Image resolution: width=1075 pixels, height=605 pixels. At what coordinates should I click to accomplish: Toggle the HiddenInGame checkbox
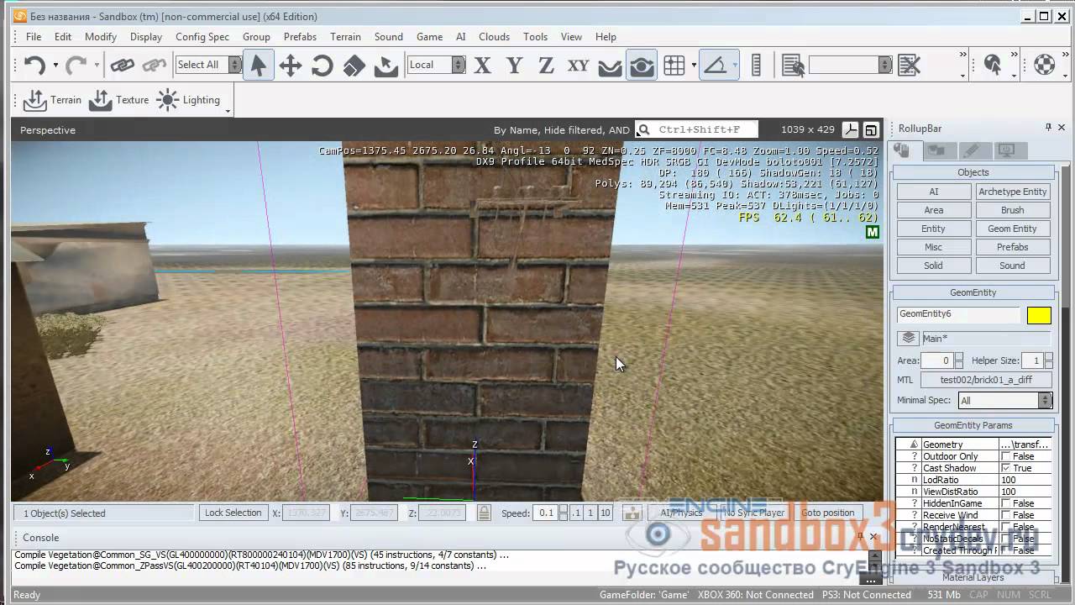pyautogui.click(x=1005, y=503)
